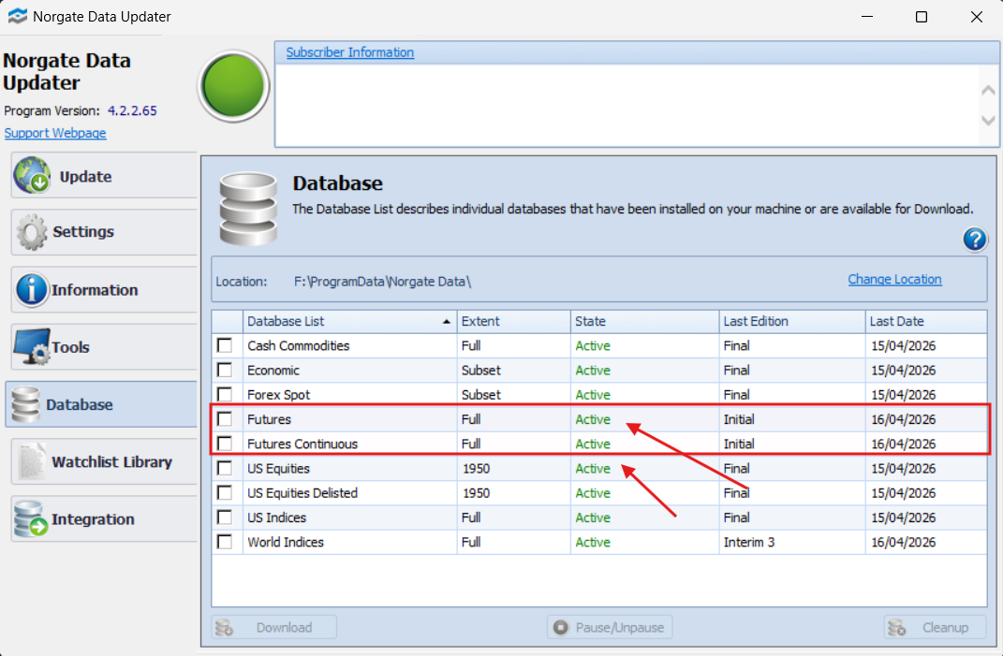Click the Norgate app logo in title bar
This screenshot has width=1003, height=656.
coord(17,16)
